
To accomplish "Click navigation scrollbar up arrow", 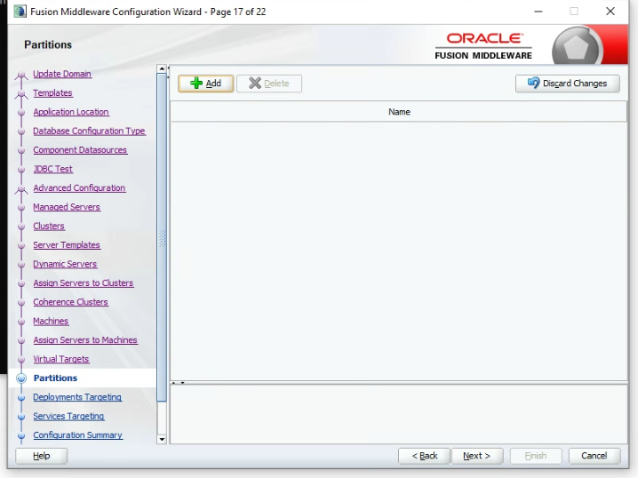I will pos(162,68).
